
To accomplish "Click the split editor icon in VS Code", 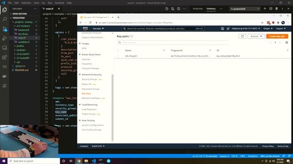I will (179, 9).
